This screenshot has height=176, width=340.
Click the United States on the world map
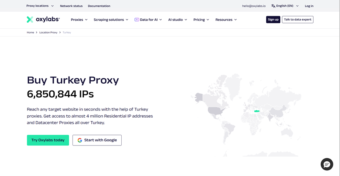tap(215, 110)
